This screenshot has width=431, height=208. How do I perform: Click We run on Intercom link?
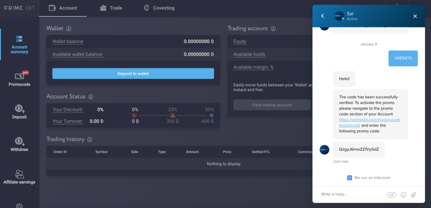369,178
